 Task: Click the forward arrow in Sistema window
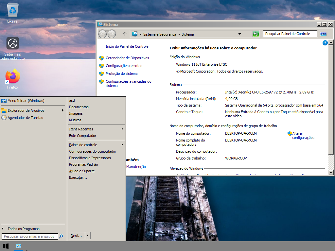tap(112, 34)
